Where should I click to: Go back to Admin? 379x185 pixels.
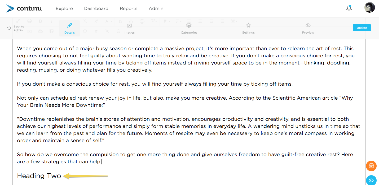(15, 28)
